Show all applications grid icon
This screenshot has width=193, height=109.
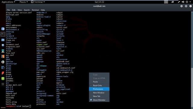3,84
